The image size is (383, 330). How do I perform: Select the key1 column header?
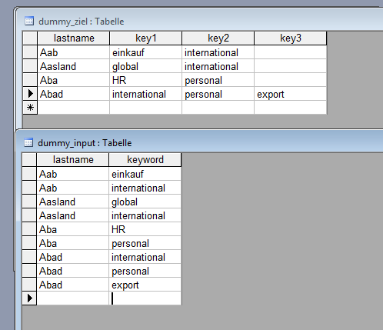146,38
